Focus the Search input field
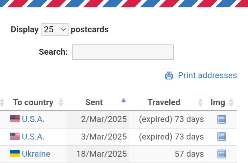The width and height of the screenshot is (248, 163). coord(123,52)
